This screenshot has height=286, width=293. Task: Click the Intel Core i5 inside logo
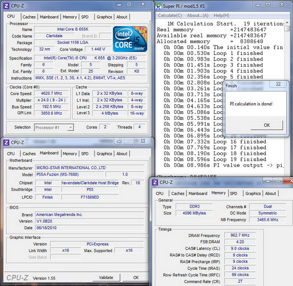[x=130, y=39]
